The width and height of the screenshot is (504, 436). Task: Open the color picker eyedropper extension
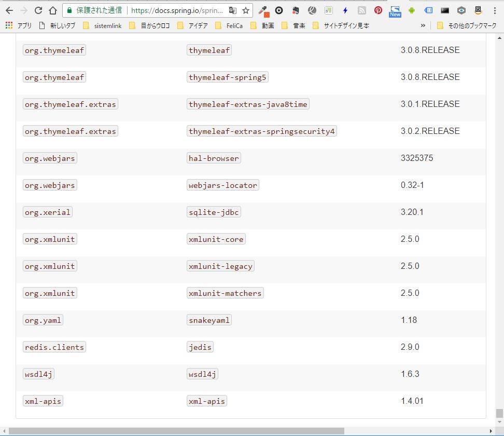[264, 11]
